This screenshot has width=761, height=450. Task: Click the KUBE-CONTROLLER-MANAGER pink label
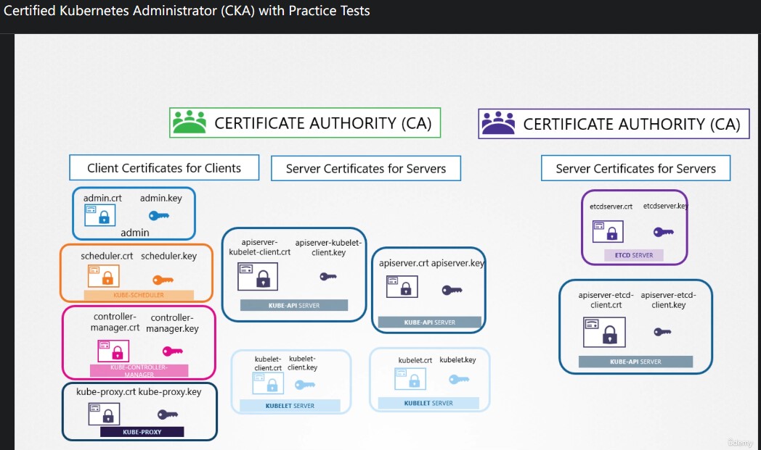click(139, 371)
